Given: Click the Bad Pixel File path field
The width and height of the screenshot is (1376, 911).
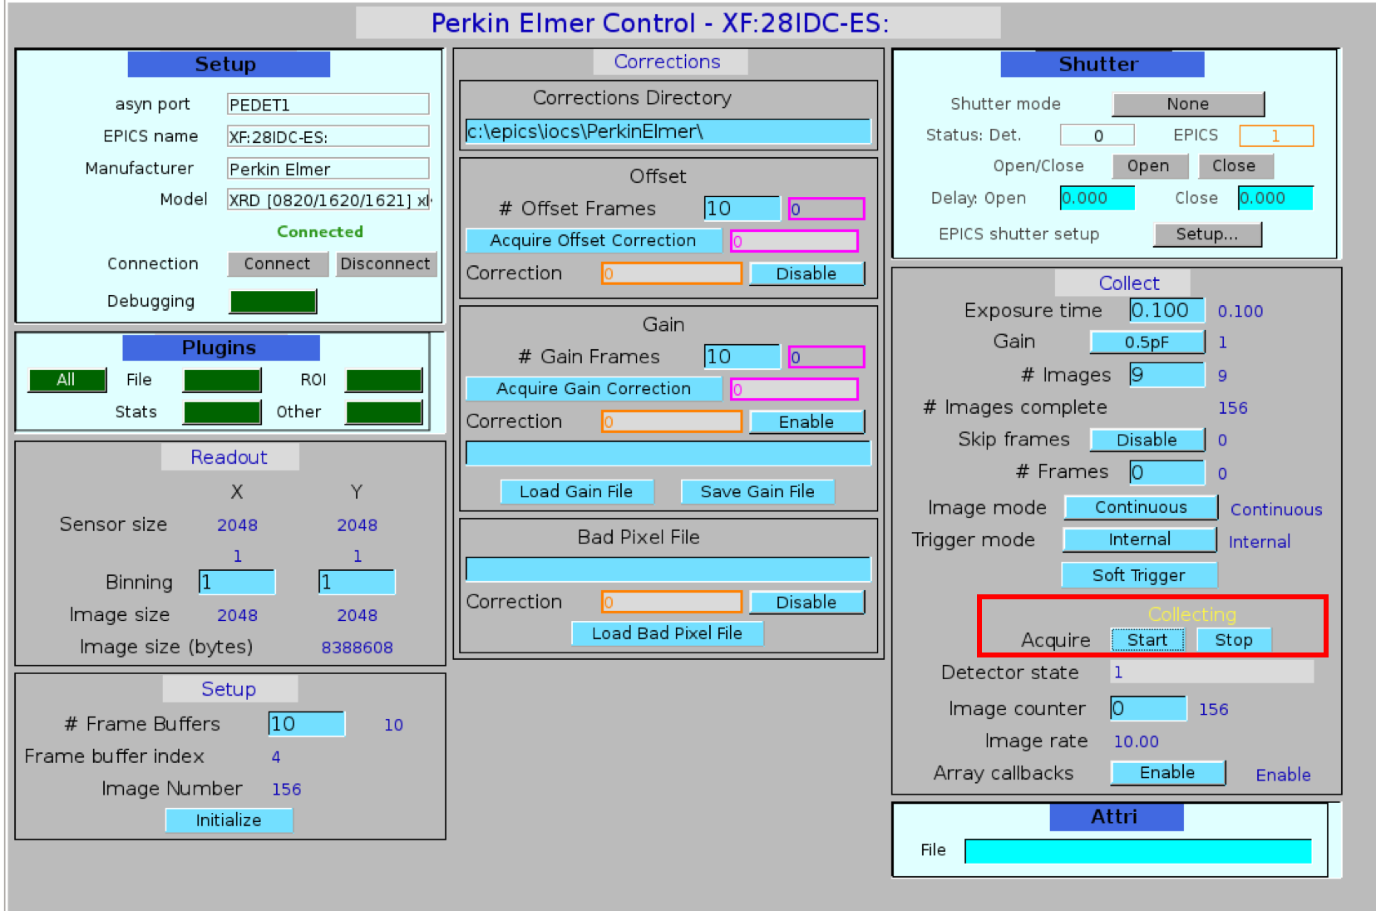Looking at the screenshot, I should [x=668, y=569].
